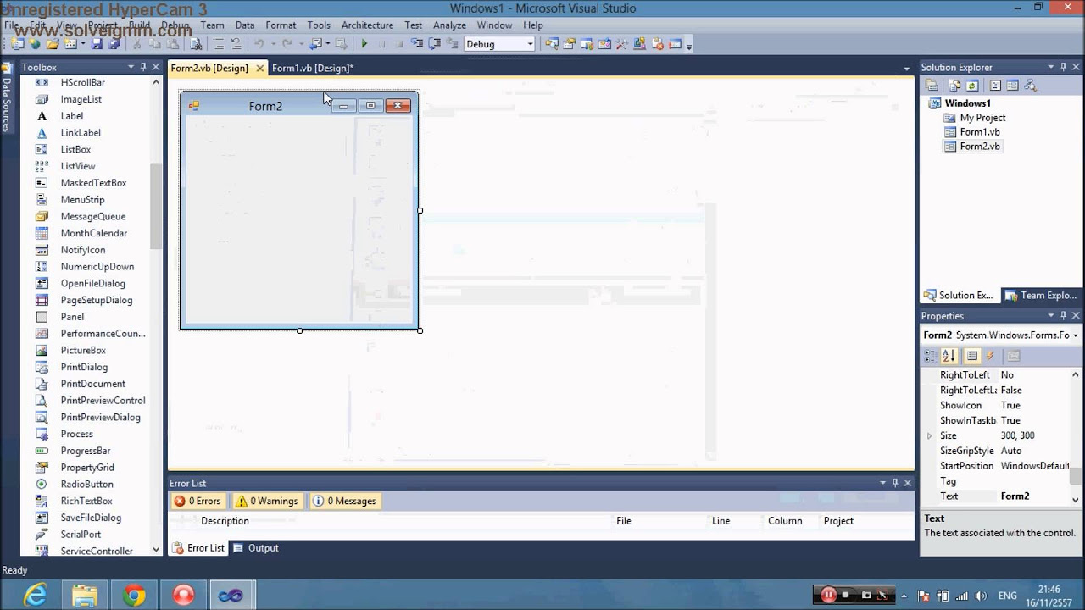Select the ProgressBar control in the Toolbox
The width and height of the screenshot is (1085, 610).
coord(86,451)
